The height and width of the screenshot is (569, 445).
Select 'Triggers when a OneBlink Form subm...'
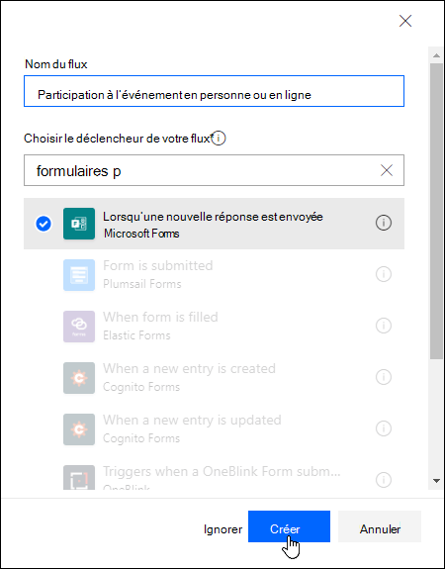(222, 471)
